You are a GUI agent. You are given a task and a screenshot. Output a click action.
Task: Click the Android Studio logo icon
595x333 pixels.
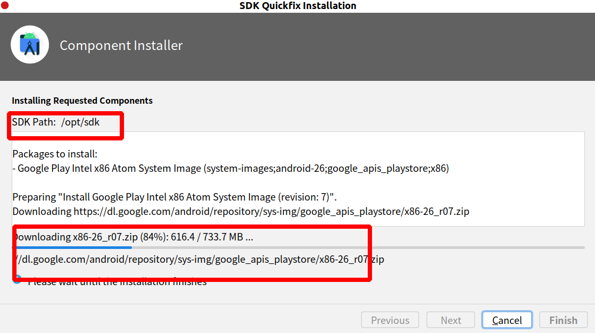30,45
